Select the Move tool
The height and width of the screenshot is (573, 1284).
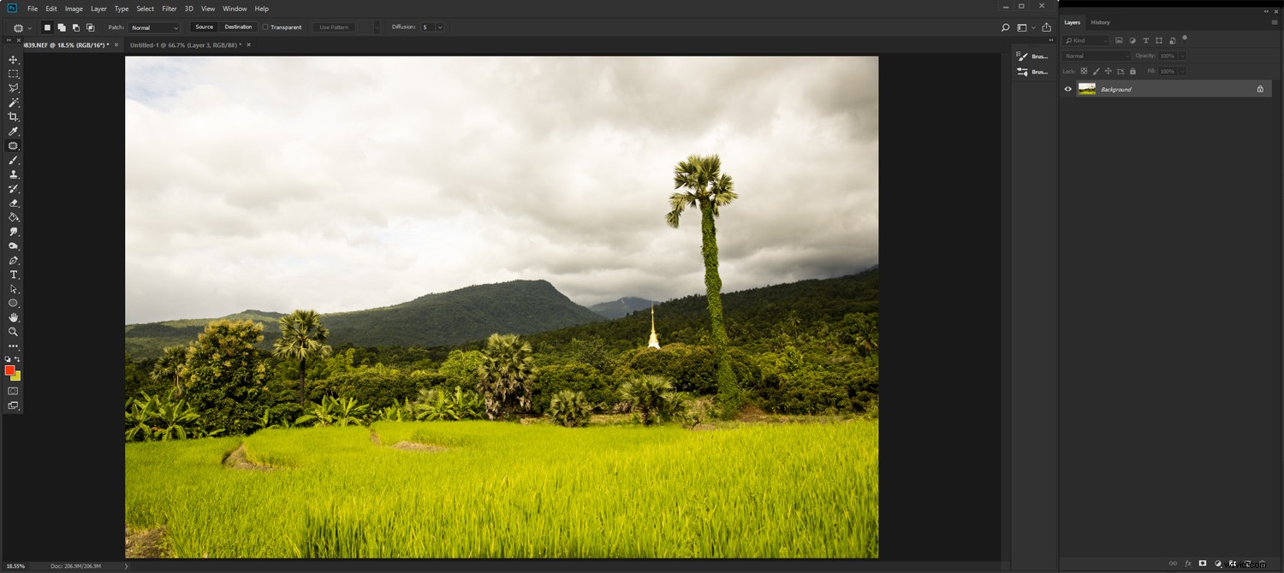tap(13, 60)
